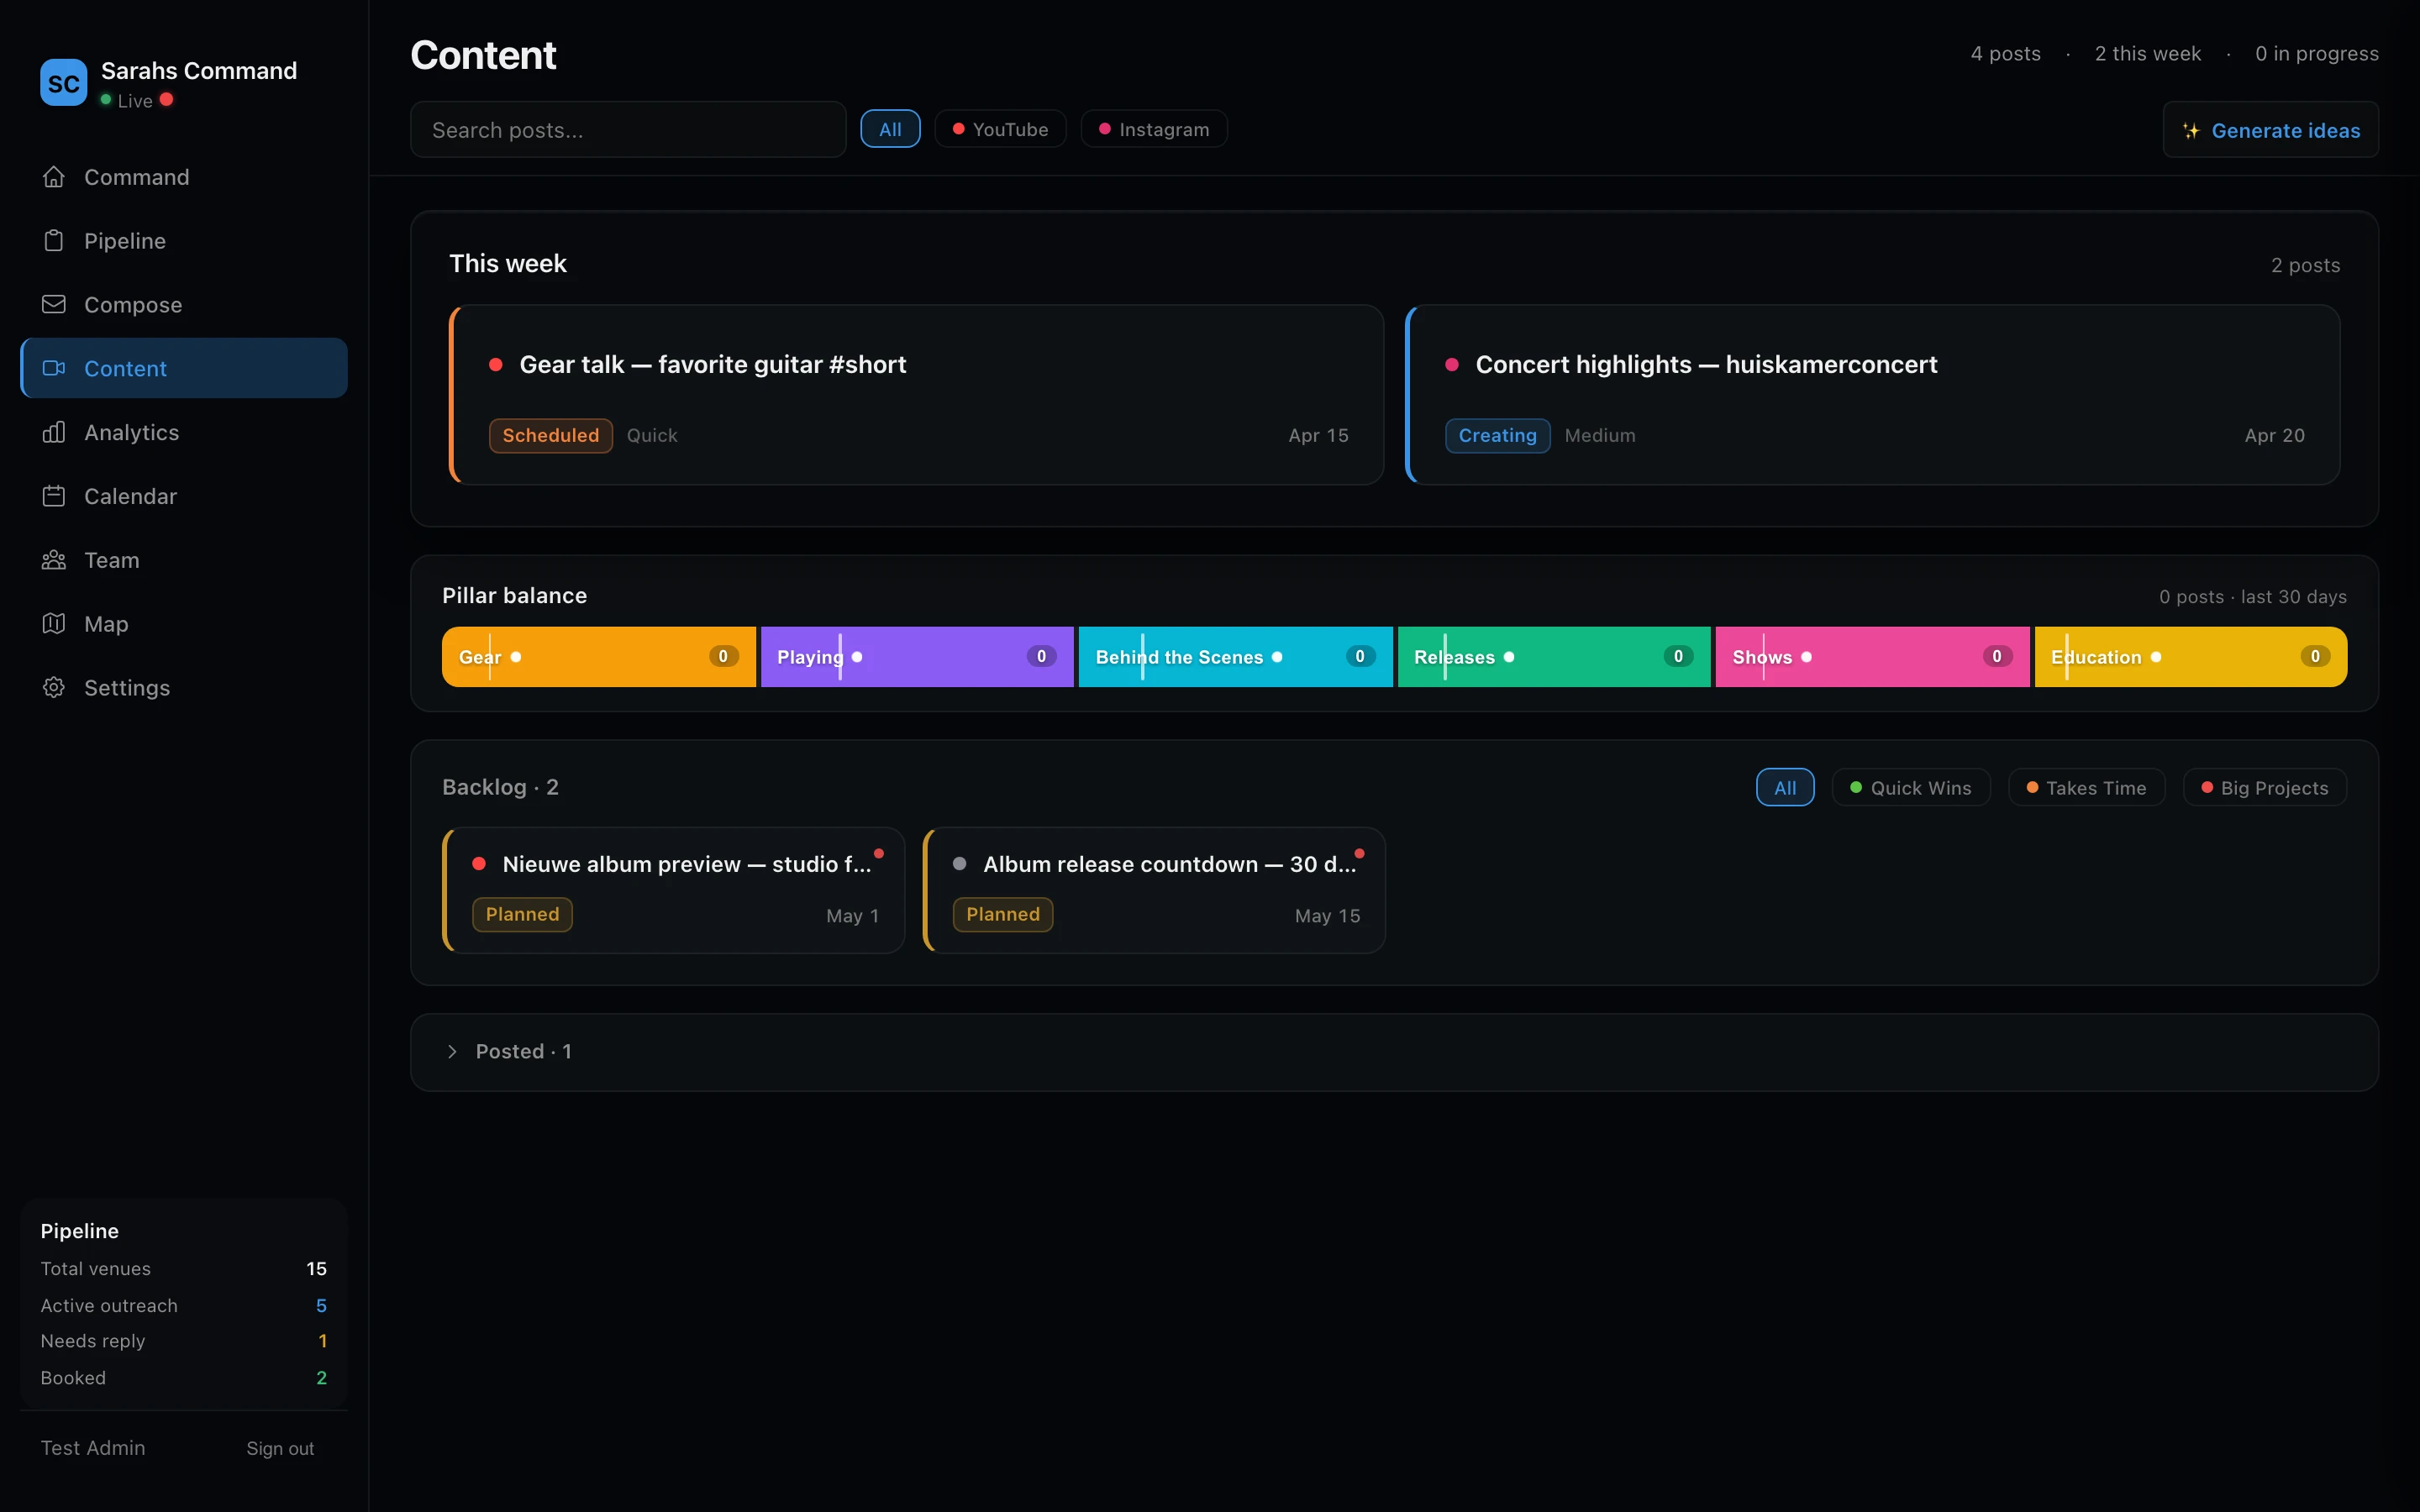Select the Pipeline clipboard icon in sidebar
Viewport: 2420px width, 1512px height.
click(x=55, y=240)
